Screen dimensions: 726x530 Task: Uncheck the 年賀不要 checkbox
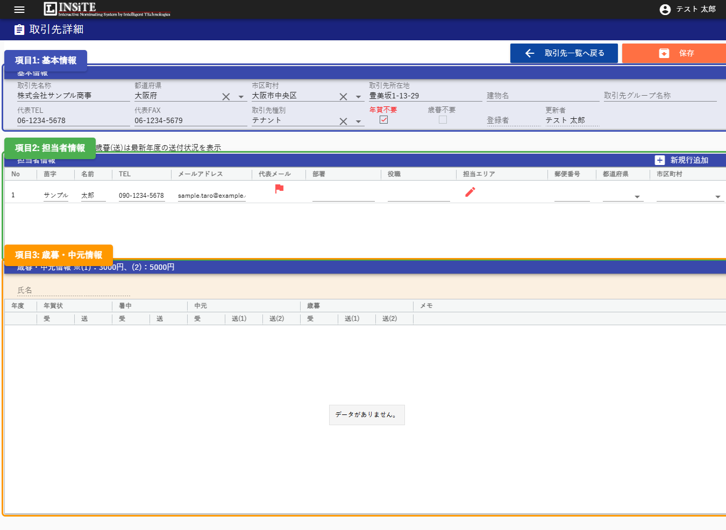383,120
